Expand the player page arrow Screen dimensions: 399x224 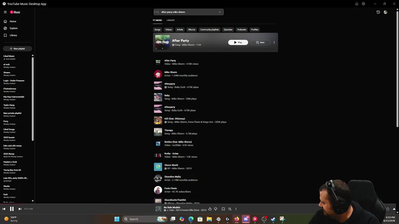pos(394,209)
